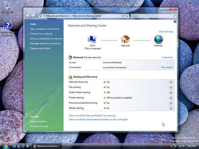The image size is (199, 149).
Task: Click the address bar refresh button
Action: tap(126, 16)
